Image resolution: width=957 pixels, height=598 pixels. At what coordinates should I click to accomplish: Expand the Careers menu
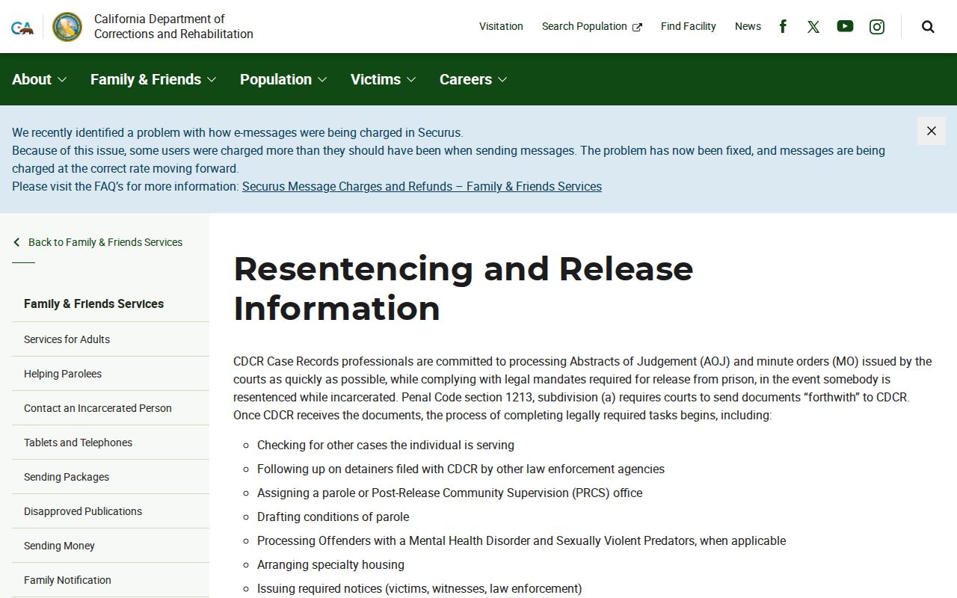(473, 79)
